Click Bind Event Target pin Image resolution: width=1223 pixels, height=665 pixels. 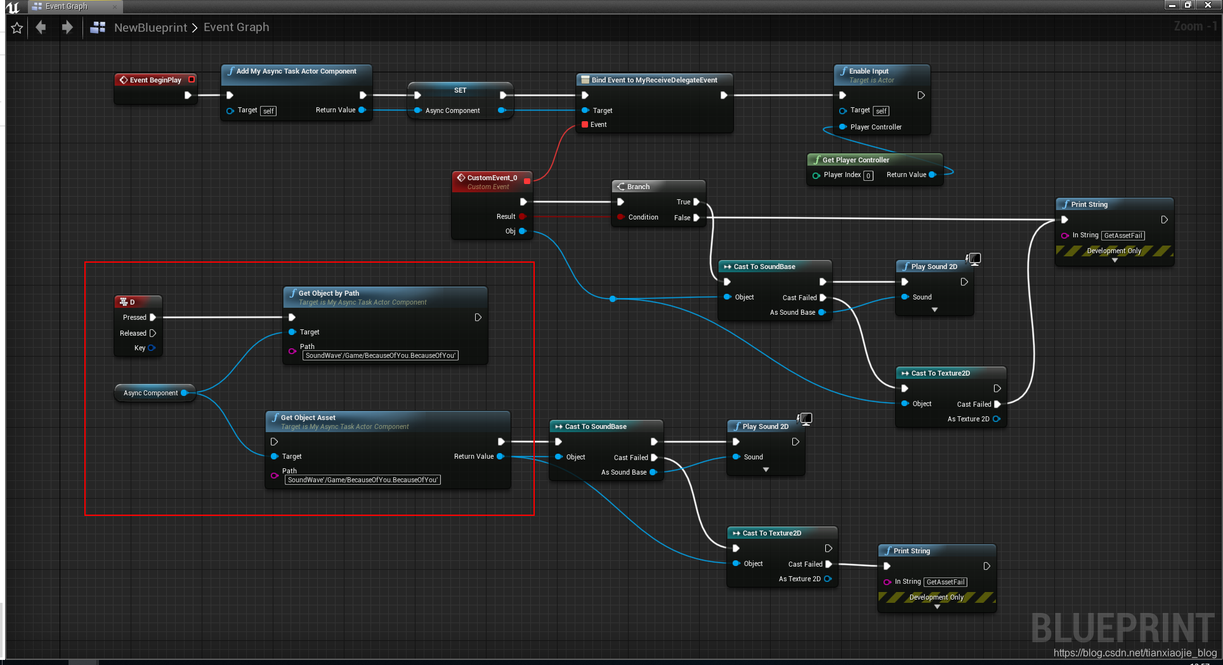[x=585, y=110]
